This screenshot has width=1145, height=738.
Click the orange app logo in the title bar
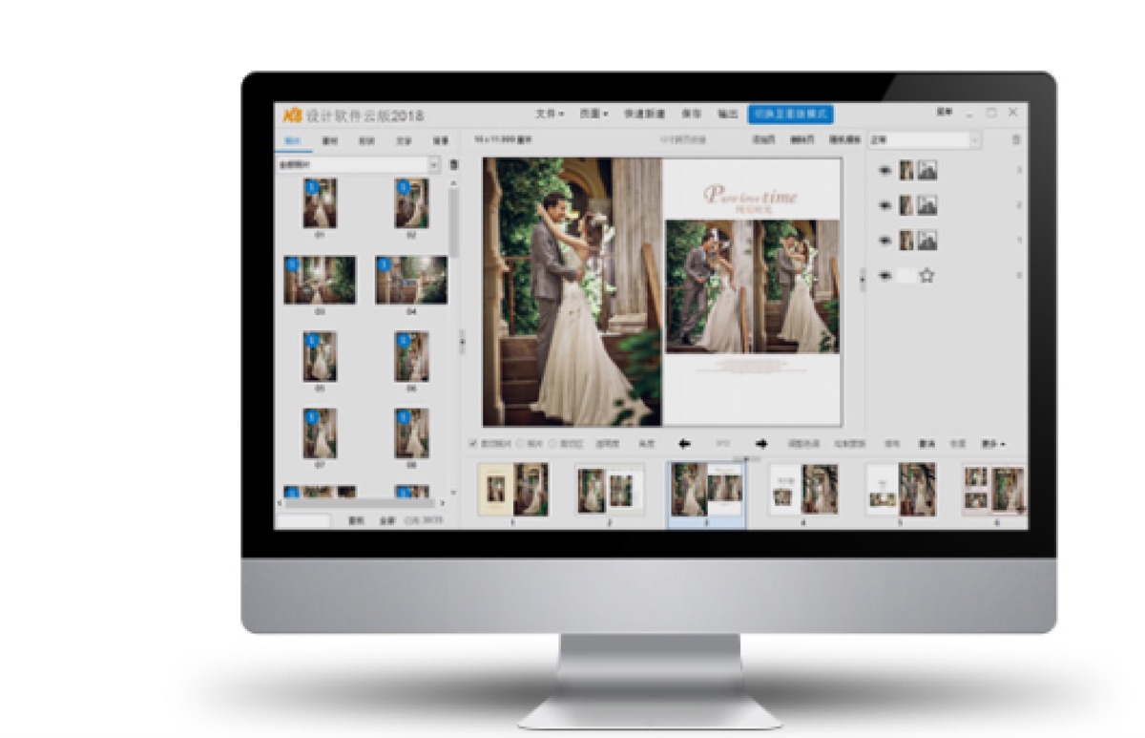[x=291, y=116]
